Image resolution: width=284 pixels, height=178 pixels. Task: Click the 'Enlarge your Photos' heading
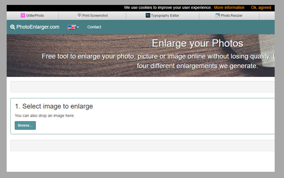point(197,44)
